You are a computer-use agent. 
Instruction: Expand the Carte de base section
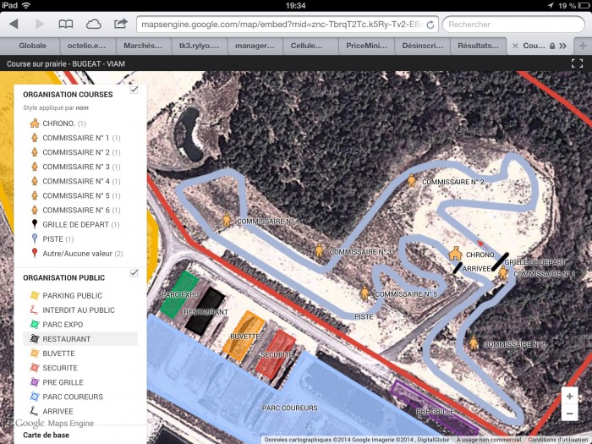tap(46, 435)
